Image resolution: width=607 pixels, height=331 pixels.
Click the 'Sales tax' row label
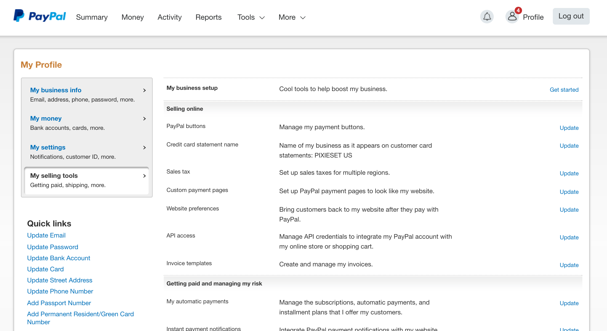(x=178, y=172)
